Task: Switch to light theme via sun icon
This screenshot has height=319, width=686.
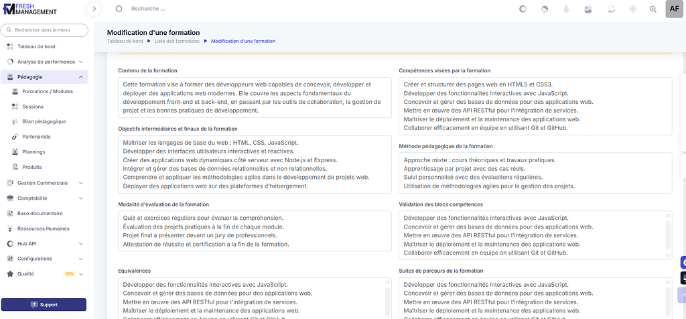Action: pyautogui.click(x=632, y=9)
